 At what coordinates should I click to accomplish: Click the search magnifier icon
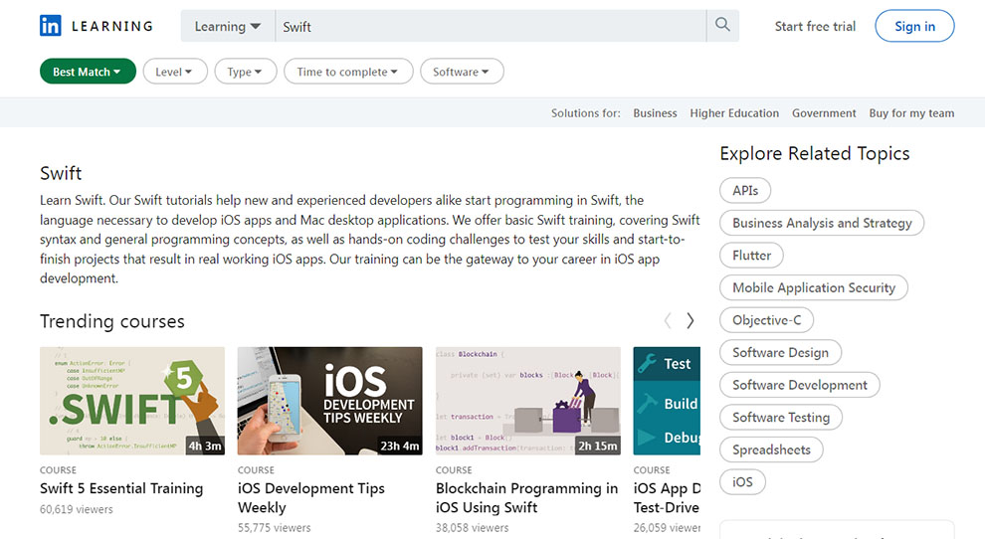coord(722,25)
